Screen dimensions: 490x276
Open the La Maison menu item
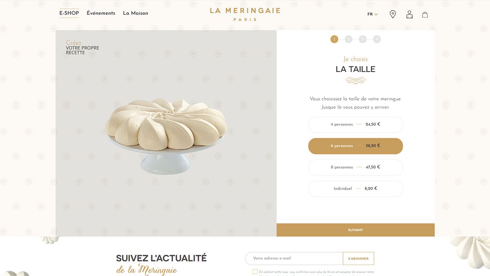coord(136,13)
